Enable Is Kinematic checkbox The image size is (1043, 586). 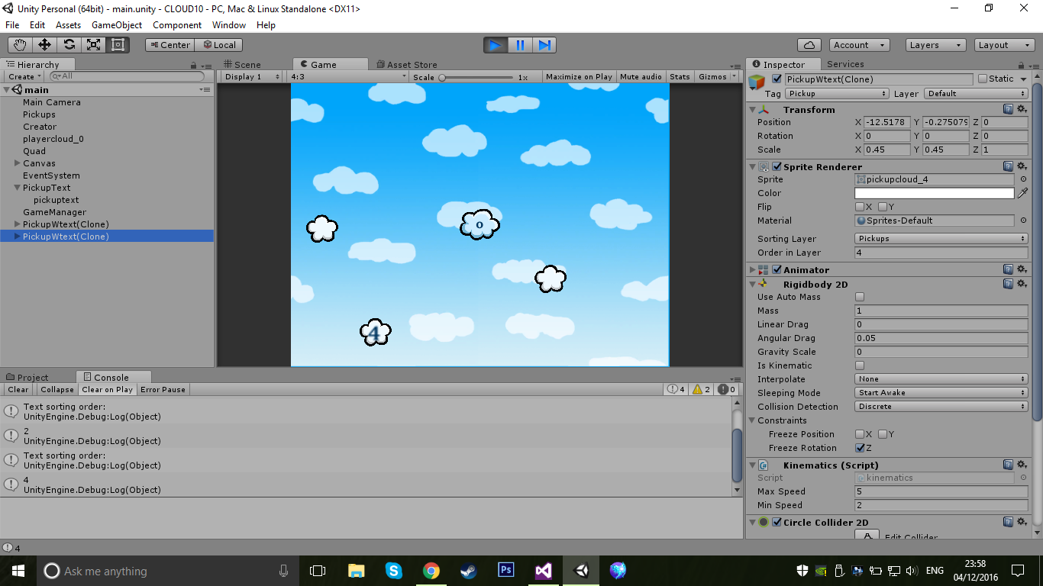coord(860,365)
